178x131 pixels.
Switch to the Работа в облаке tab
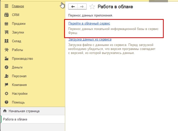point(33,119)
